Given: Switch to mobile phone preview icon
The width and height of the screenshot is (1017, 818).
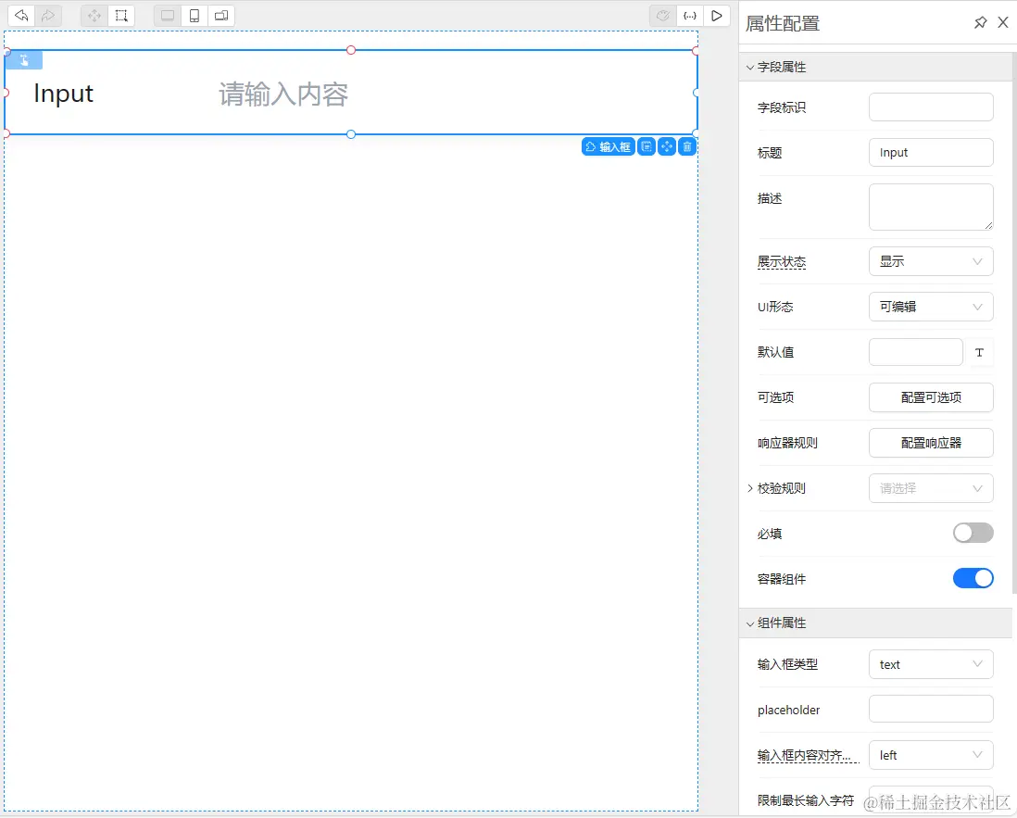Looking at the screenshot, I should pos(193,15).
